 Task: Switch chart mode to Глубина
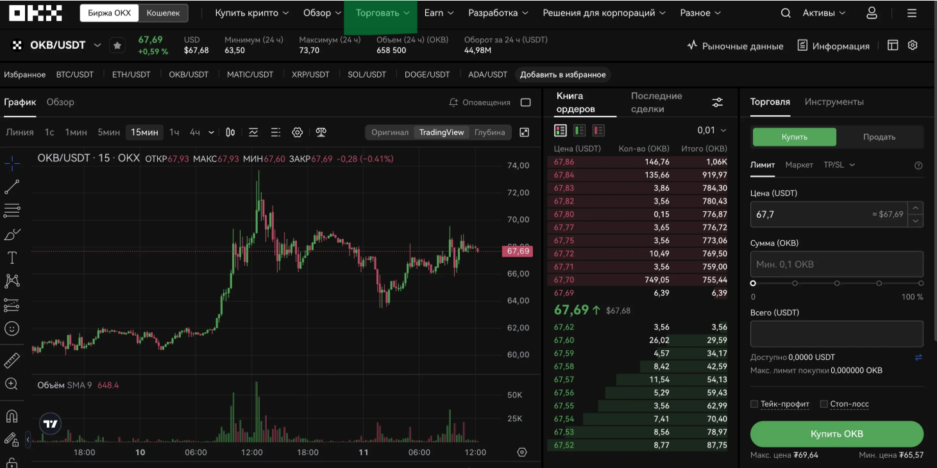(x=490, y=133)
